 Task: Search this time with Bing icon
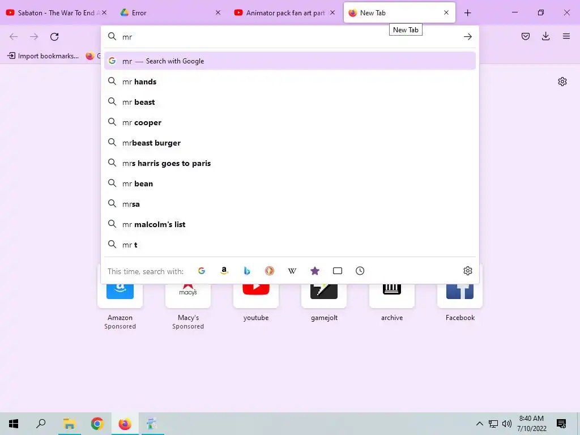point(247,271)
